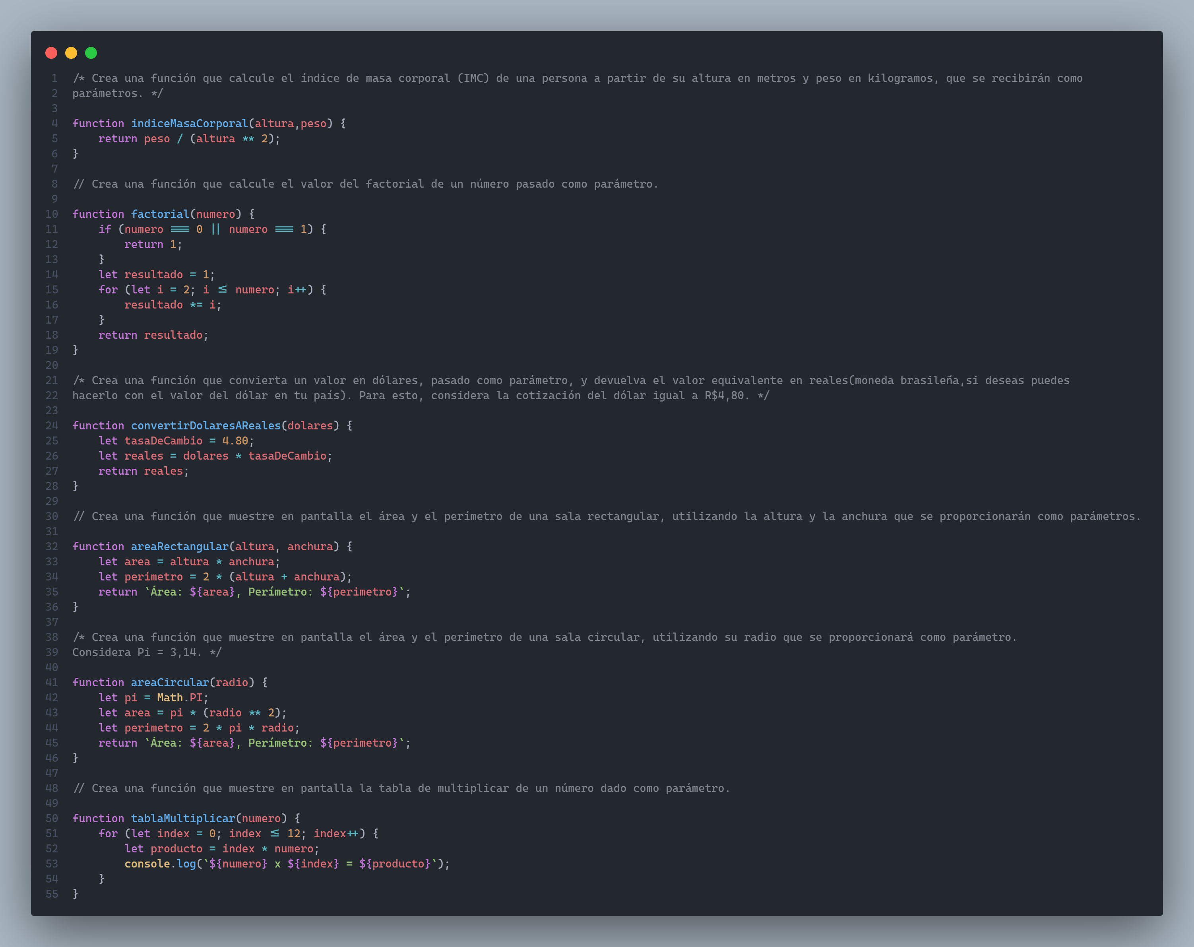This screenshot has width=1194, height=947.
Task: Click the comment about sala rectangular
Action: pos(607,516)
